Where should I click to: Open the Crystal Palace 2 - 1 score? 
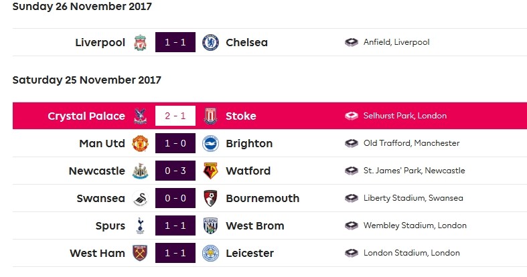click(175, 116)
